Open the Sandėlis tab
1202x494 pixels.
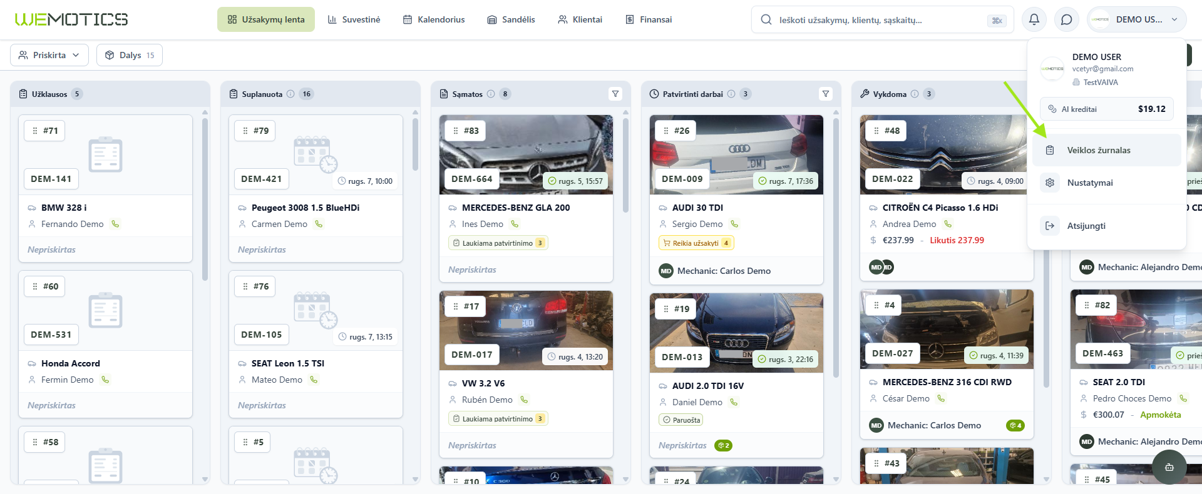tap(511, 19)
